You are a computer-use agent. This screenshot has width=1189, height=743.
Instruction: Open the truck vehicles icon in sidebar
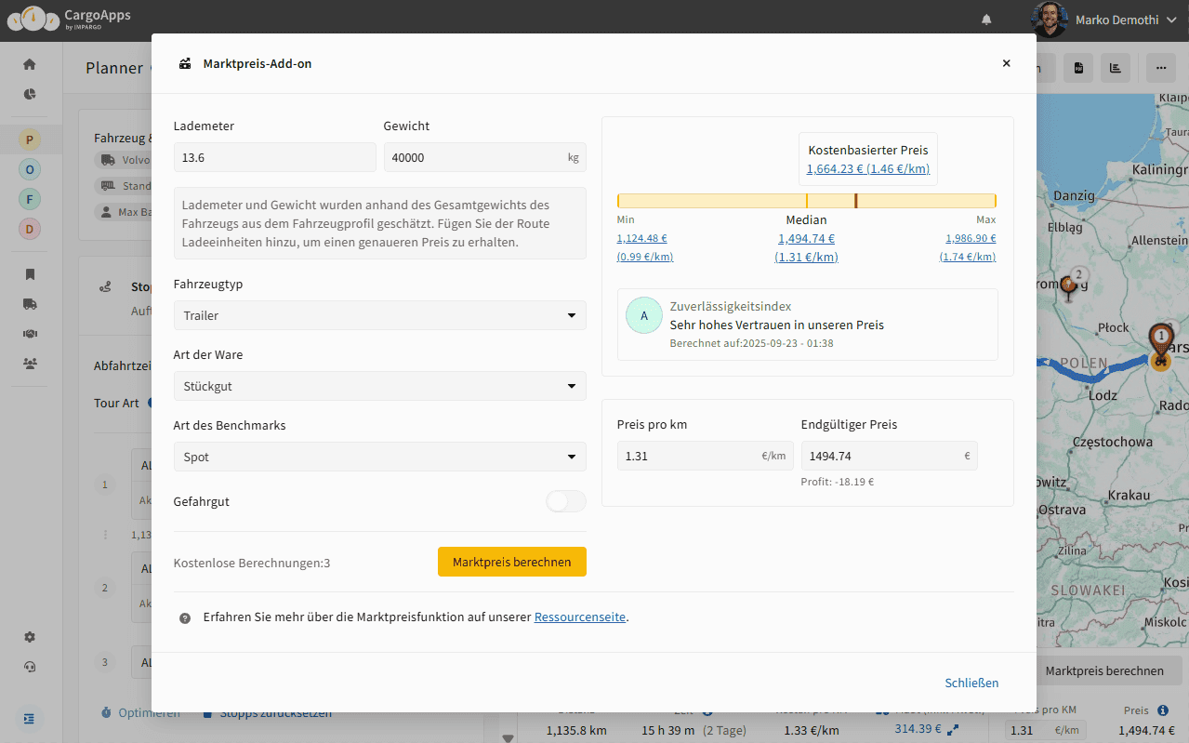[30, 304]
